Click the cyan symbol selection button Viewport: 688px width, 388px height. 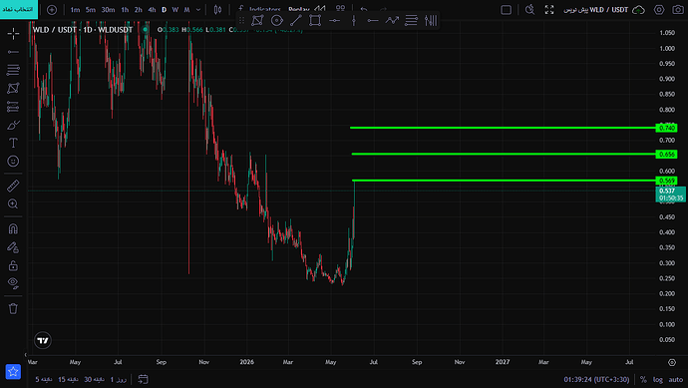18,9
